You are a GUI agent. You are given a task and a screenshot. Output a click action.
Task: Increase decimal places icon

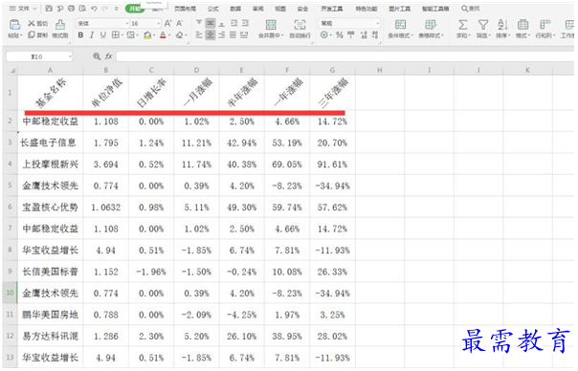[364, 35]
